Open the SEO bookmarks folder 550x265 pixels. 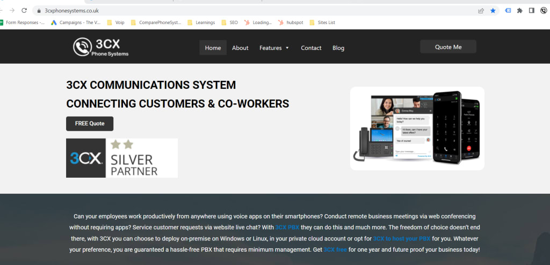(x=229, y=22)
